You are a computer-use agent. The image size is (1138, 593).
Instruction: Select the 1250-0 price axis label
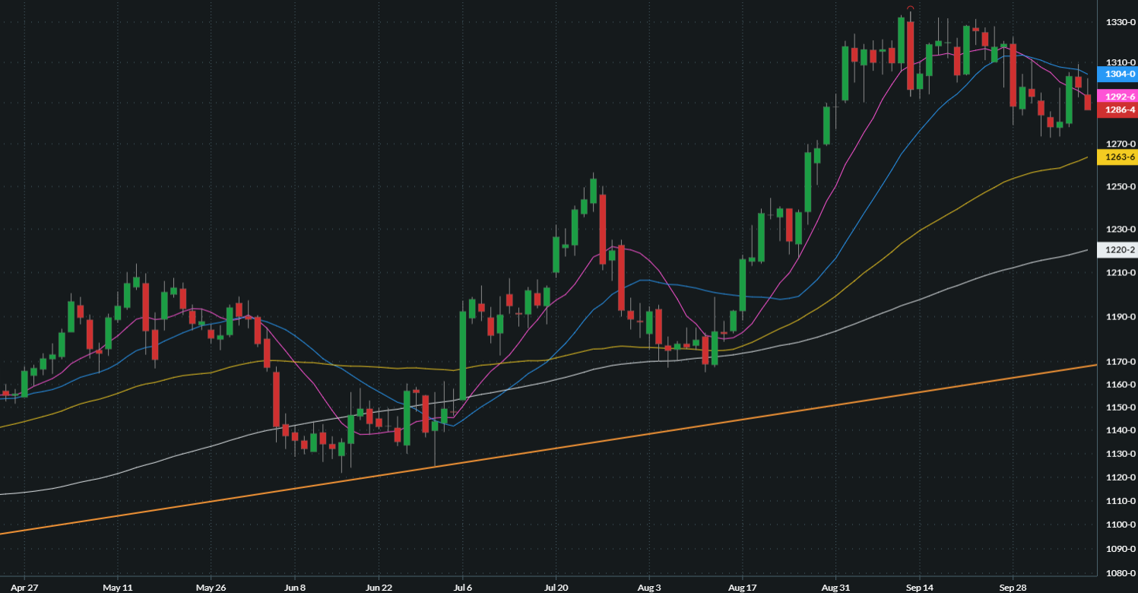coord(1121,186)
